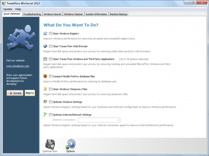
Task: Click the Optimize Now label
Action: pos(50,151)
